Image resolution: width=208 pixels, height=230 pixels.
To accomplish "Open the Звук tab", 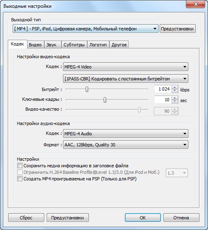I will pyautogui.click(x=52, y=45).
